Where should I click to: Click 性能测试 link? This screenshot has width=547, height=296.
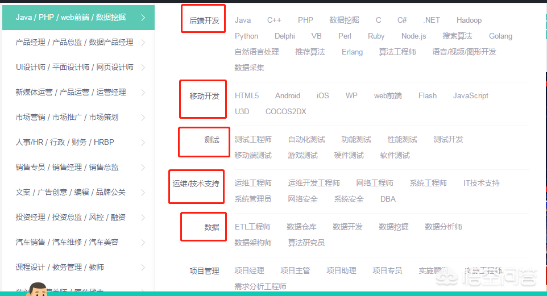(x=402, y=139)
